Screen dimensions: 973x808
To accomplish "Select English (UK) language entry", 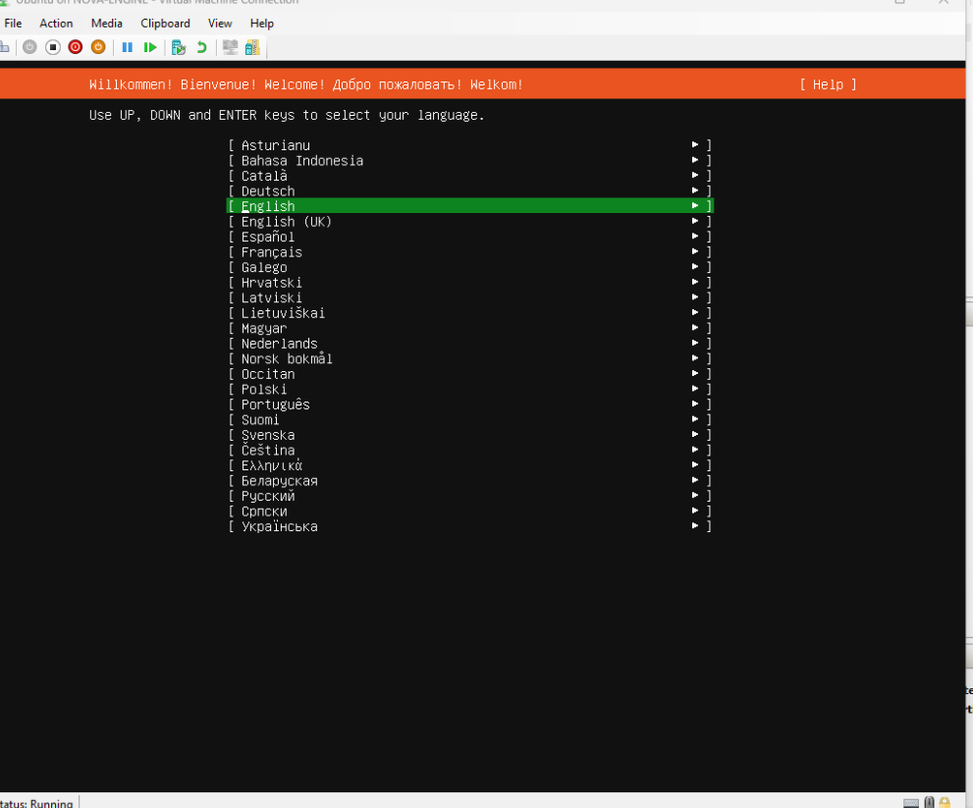I will tap(287, 222).
